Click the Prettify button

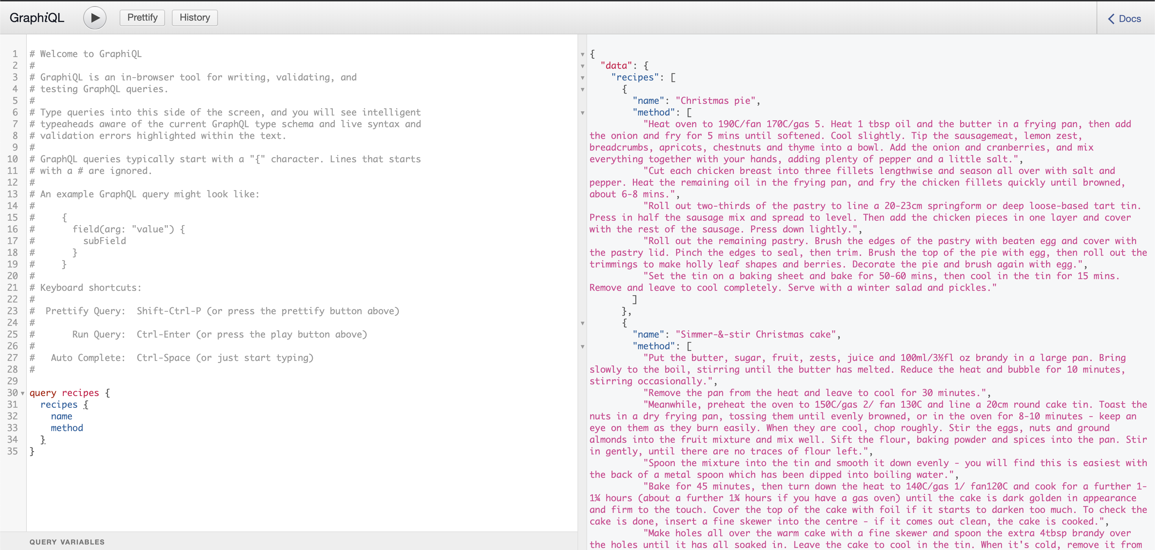142,18
